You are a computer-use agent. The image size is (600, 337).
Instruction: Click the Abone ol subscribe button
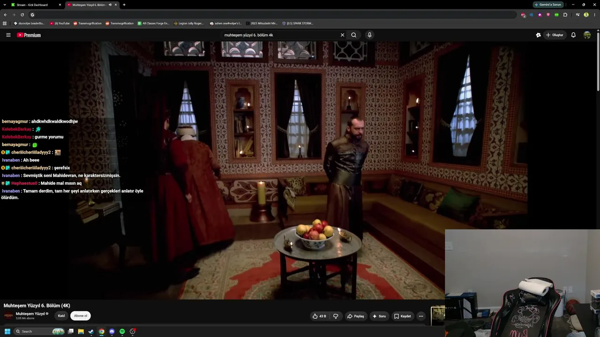pos(81,316)
